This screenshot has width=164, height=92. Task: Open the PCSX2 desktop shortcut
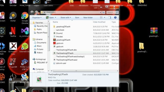[25, 64]
